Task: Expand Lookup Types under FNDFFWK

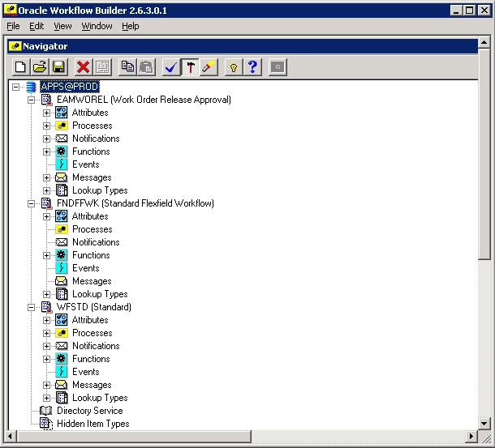Action: pyautogui.click(x=46, y=294)
